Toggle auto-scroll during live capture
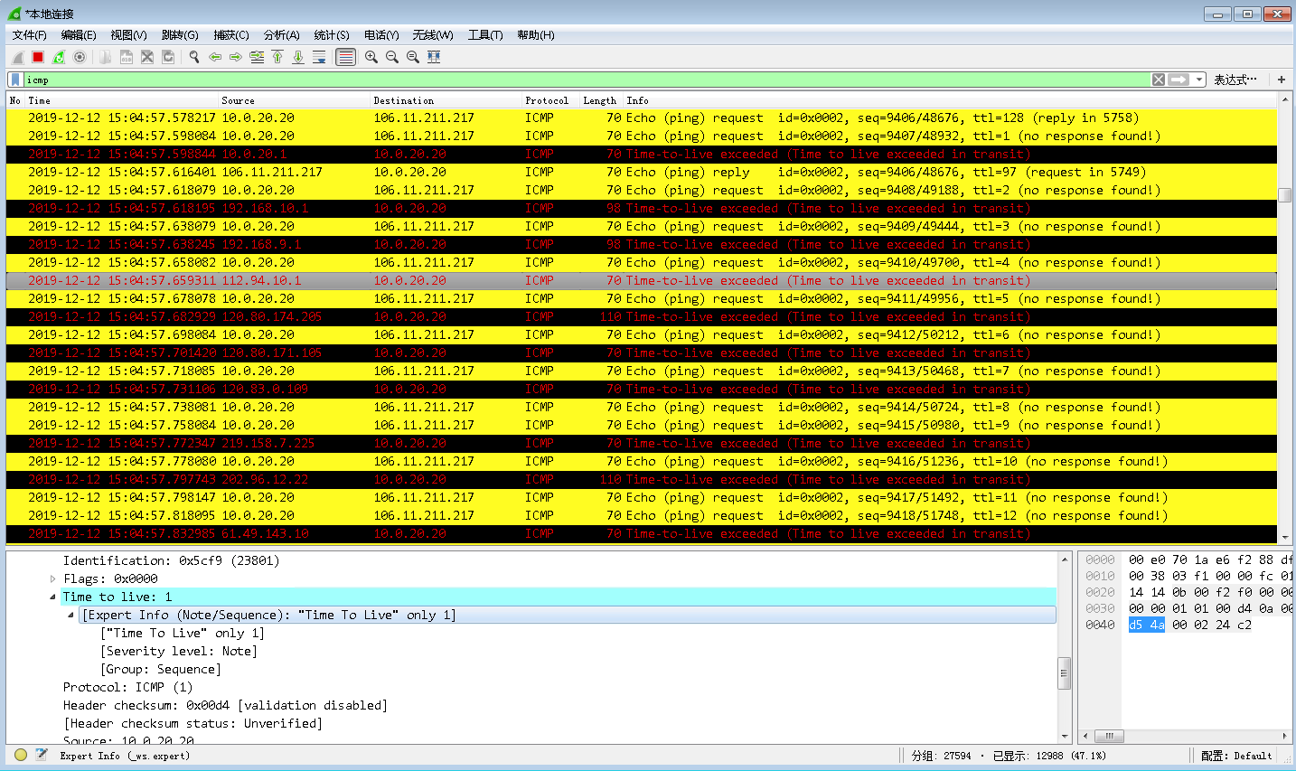This screenshot has height=771, width=1296. [319, 57]
